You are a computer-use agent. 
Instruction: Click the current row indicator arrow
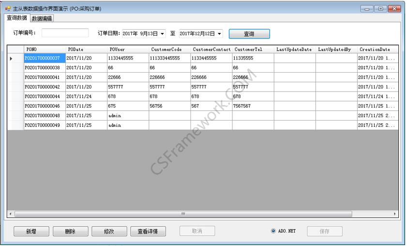12,58
